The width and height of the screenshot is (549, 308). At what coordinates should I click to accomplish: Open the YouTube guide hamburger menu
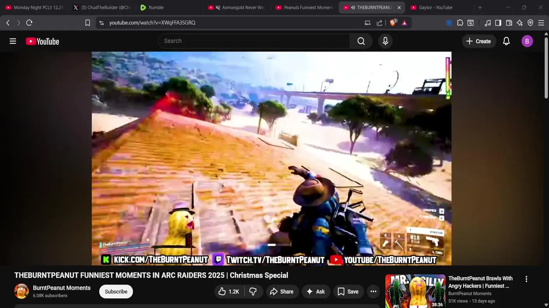pos(13,41)
